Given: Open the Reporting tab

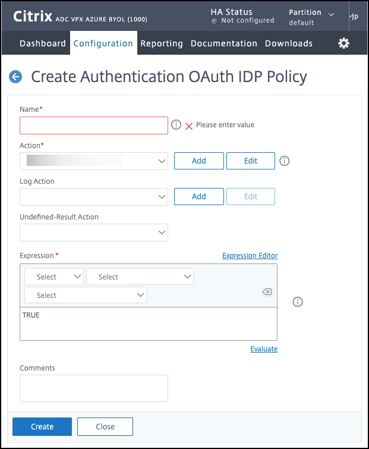Looking at the screenshot, I should 162,43.
